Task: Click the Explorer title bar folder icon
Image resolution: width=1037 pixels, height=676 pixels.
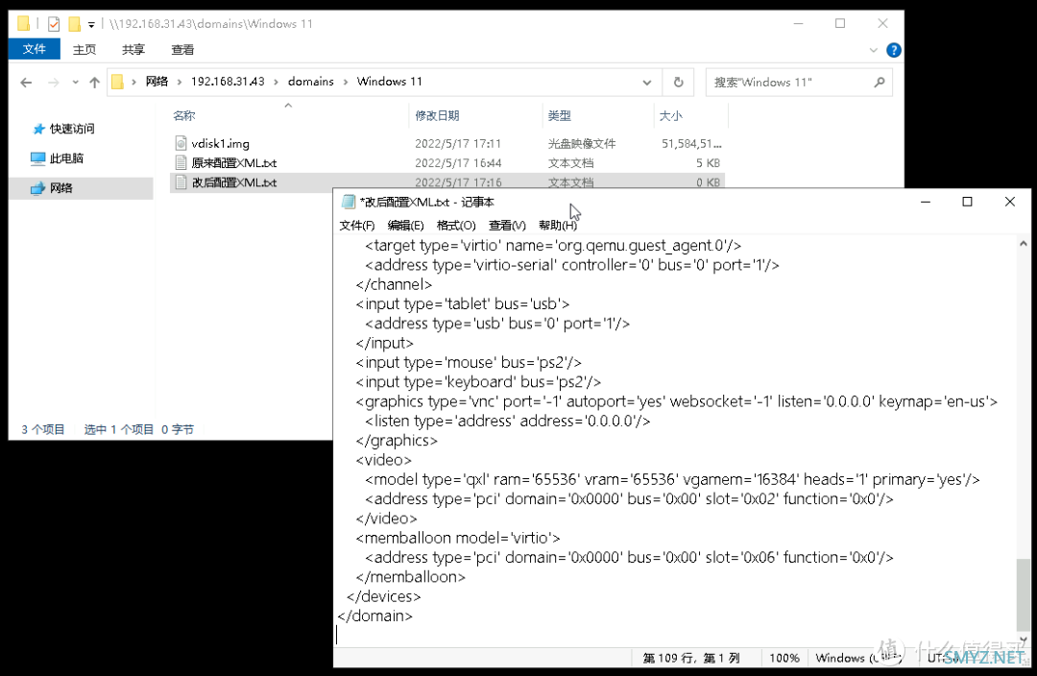Action: point(23,24)
